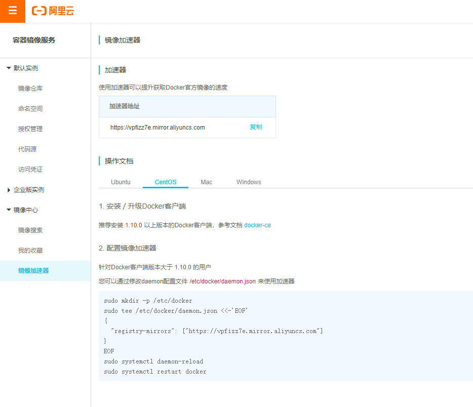Open the orange hamburger menu
The width and height of the screenshot is (473, 407).
pyautogui.click(x=12, y=11)
